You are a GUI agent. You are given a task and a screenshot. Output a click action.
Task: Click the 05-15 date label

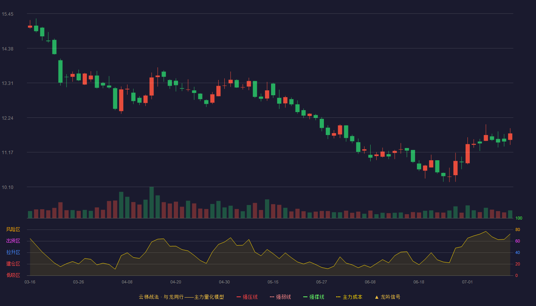(x=273, y=282)
